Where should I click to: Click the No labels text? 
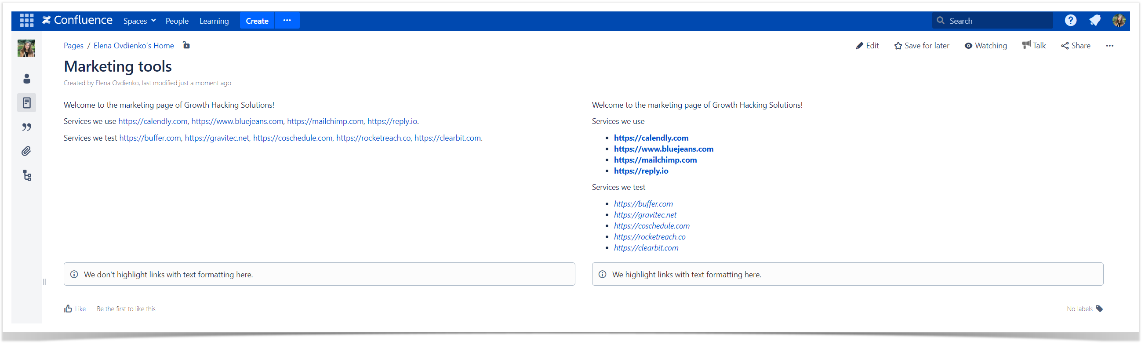1079,309
